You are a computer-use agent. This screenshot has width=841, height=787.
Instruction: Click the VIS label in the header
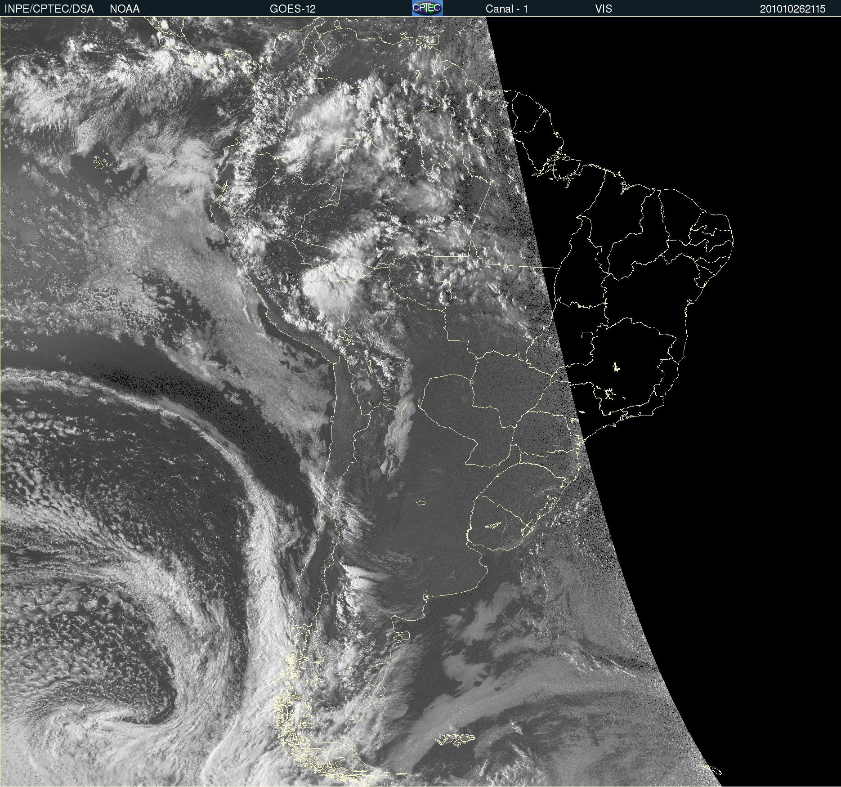pyautogui.click(x=604, y=9)
